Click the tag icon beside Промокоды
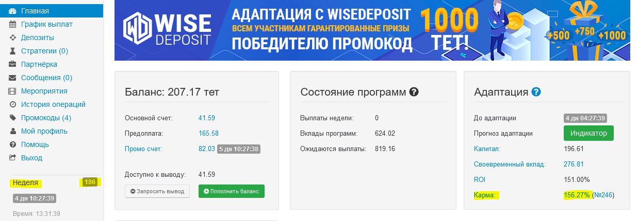Screen dimensions: 638x221 coord(13,118)
